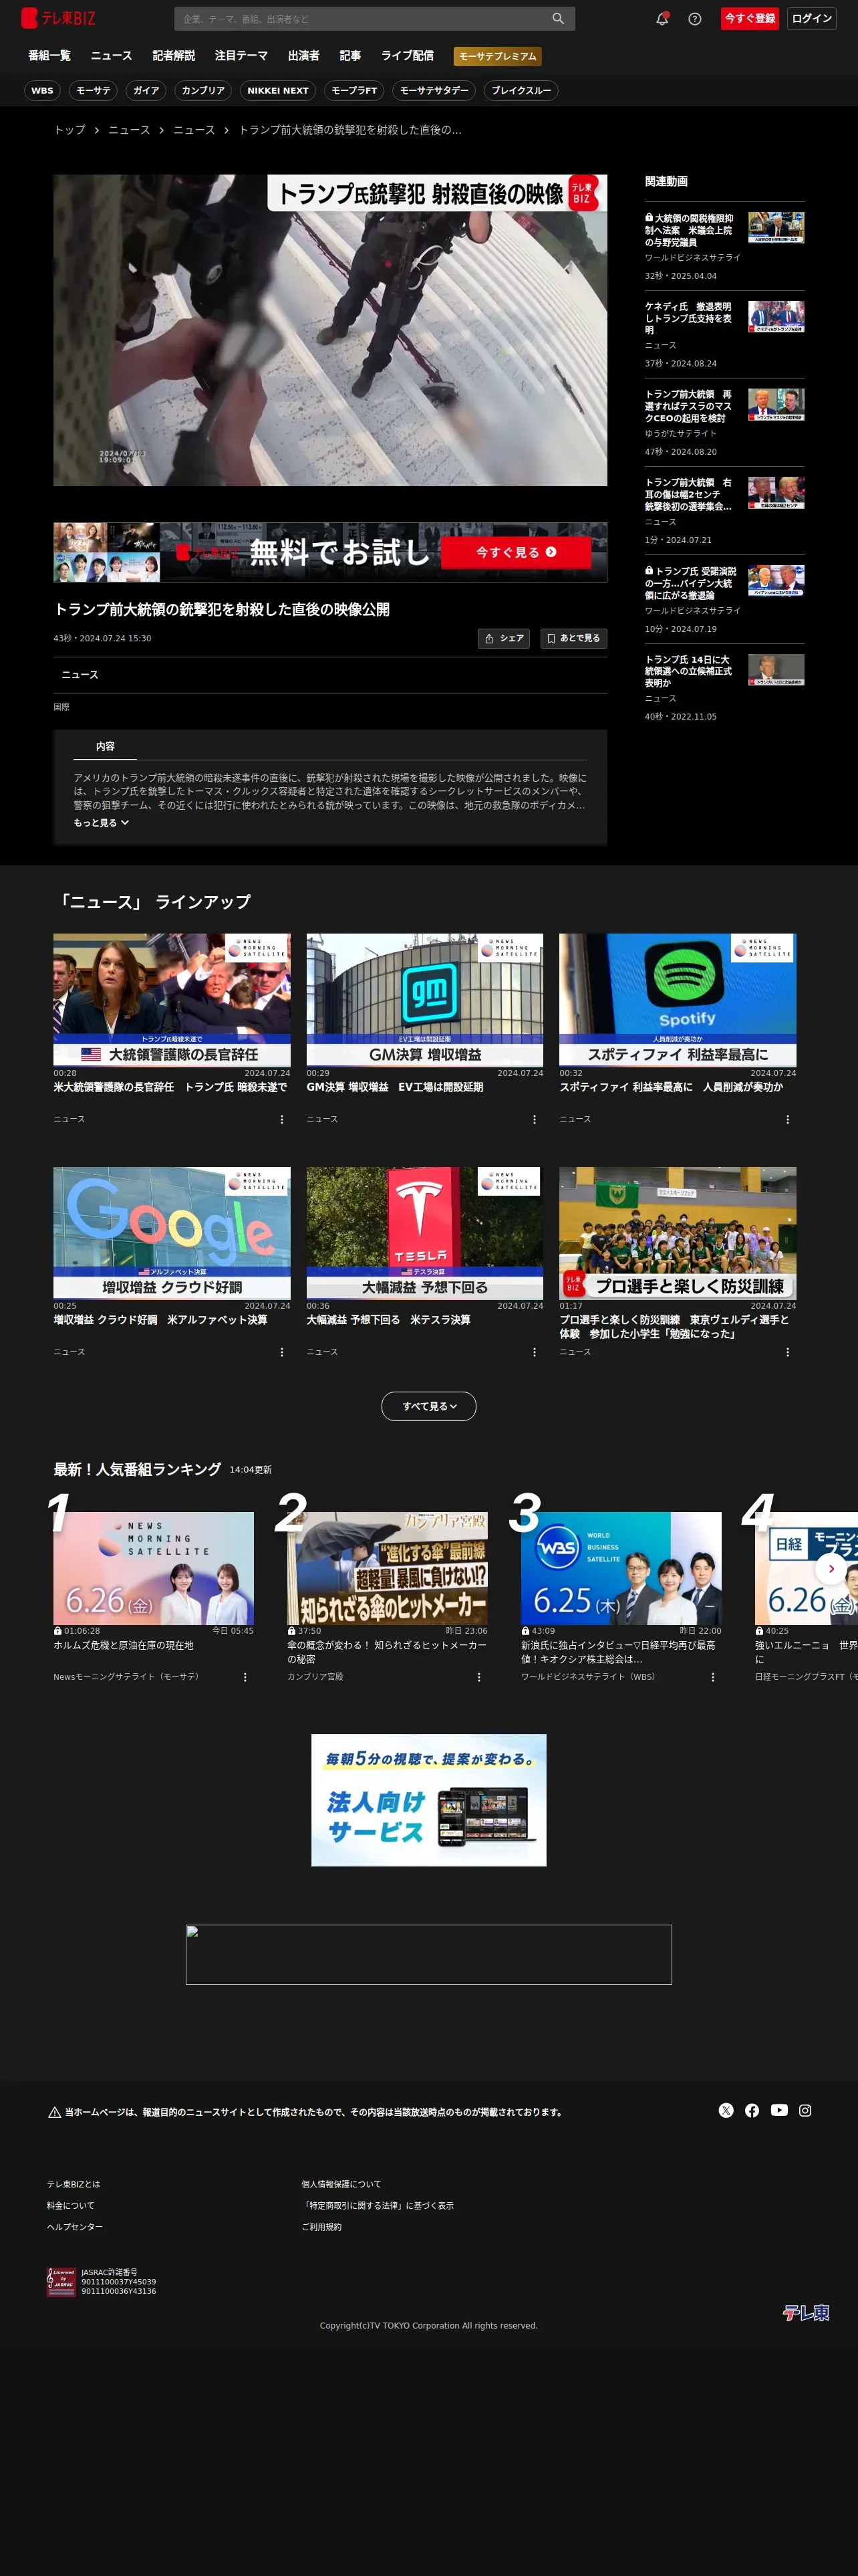Open three-dot menu for プロ選手と楽しく防災訓練 card
858x2576 pixels.
click(788, 1352)
